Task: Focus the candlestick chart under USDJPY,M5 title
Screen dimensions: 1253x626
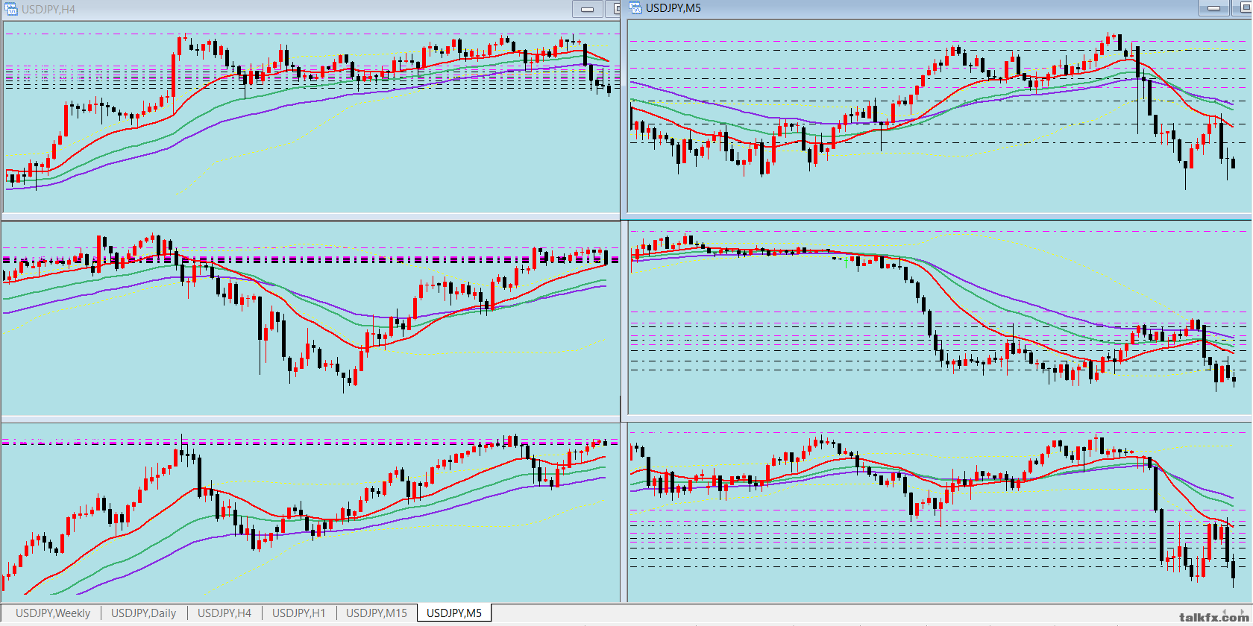Action: [940, 116]
